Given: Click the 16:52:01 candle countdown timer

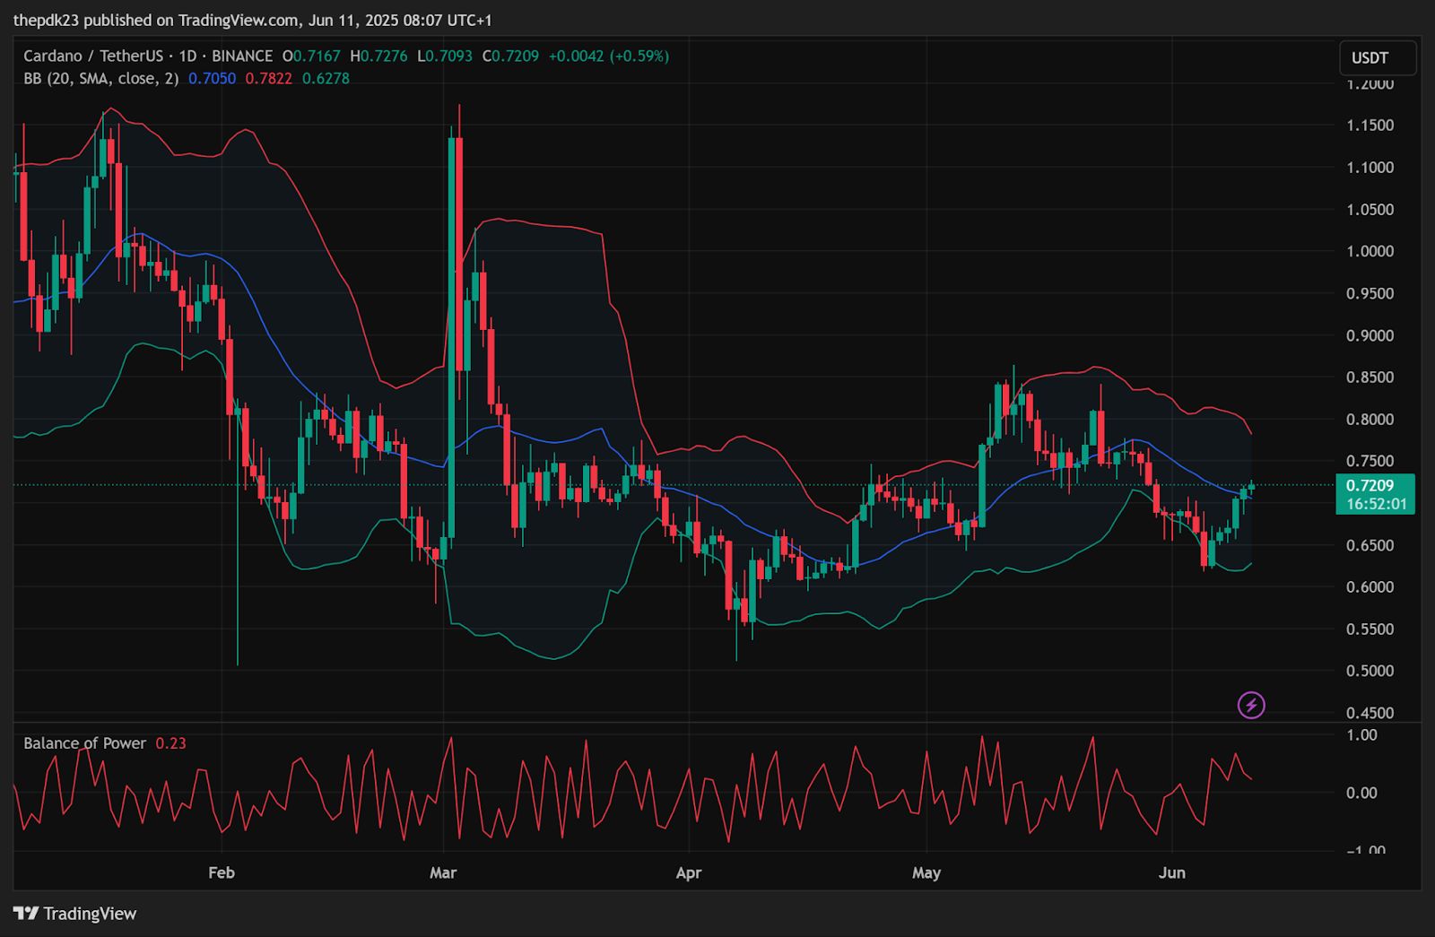Looking at the screenshot, I should (x=1376, y=504).
